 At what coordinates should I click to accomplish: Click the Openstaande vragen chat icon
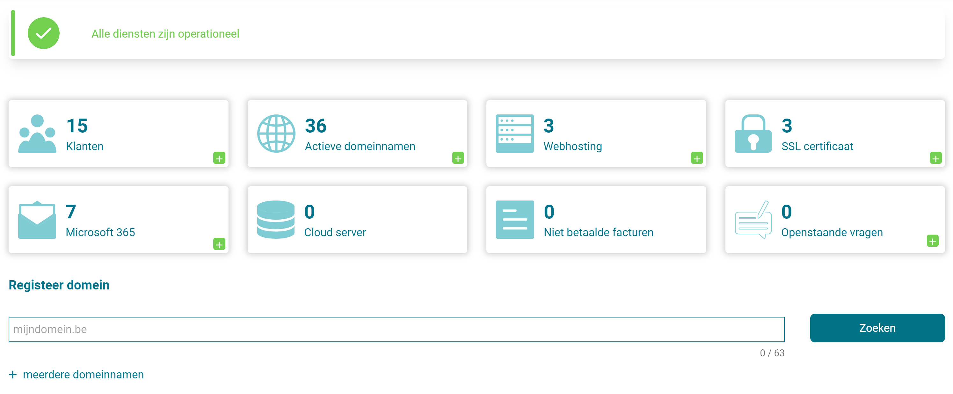pos(753,220)
